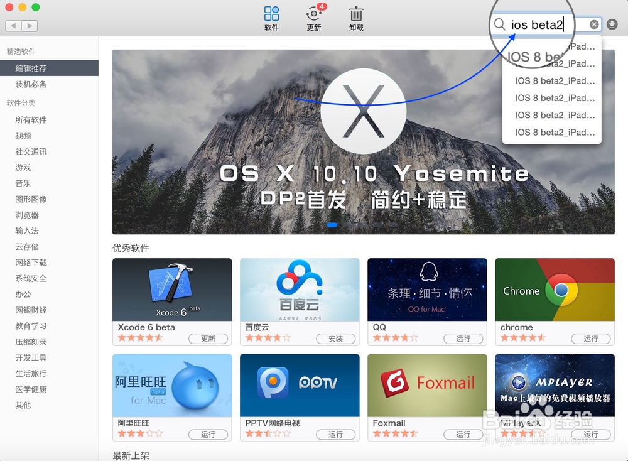Open the 百度云 app thumbnail
Image resolution: width=628 pixels, height=461 pixels.
[x=300, y=290]
